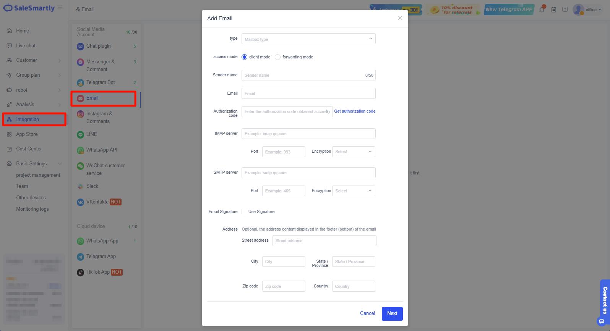Click the WeChat customer service icon
Viewport: 610px width, 331px height.
[80, 166]
